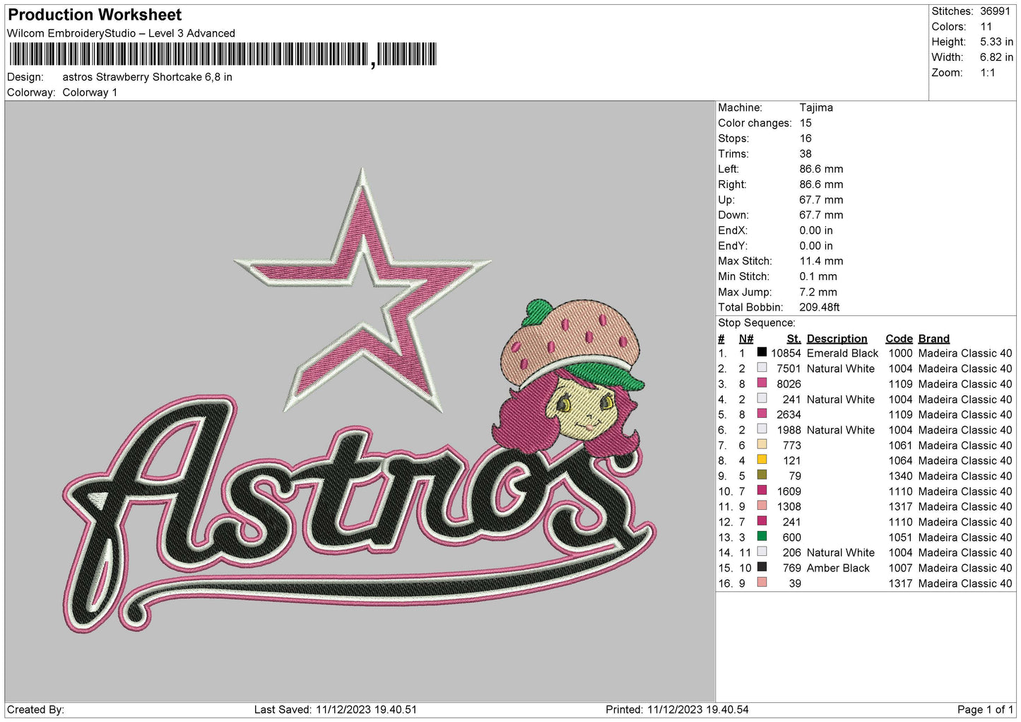Select the Natural White swatch in row 2

(762, 368)
